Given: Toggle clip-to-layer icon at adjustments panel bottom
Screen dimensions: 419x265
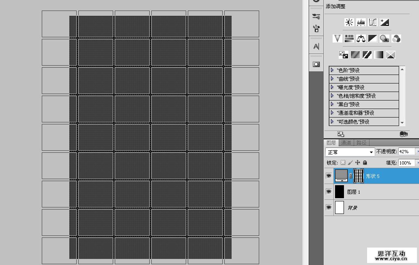Looking at the screenshot, I should 404,134.
